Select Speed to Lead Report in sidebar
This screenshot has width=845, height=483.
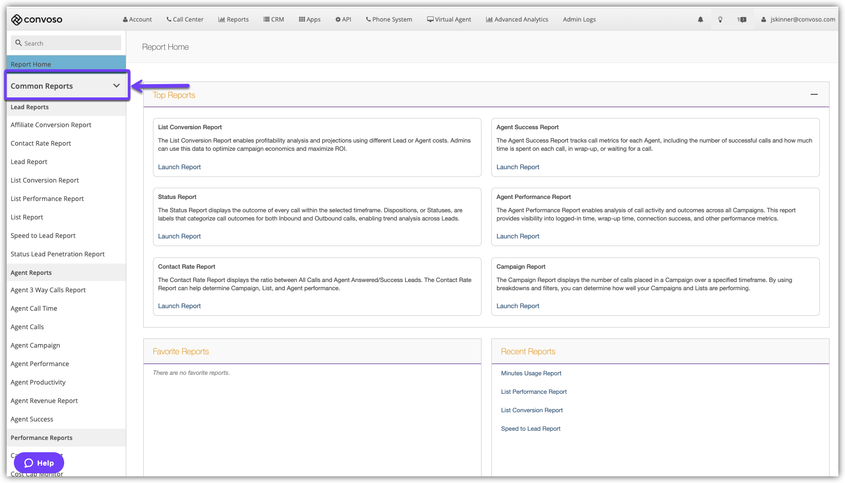(43, 236)
